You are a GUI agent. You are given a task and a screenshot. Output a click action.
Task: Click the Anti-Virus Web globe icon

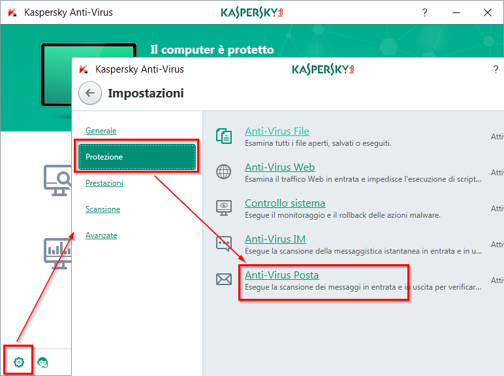(223, 171)
